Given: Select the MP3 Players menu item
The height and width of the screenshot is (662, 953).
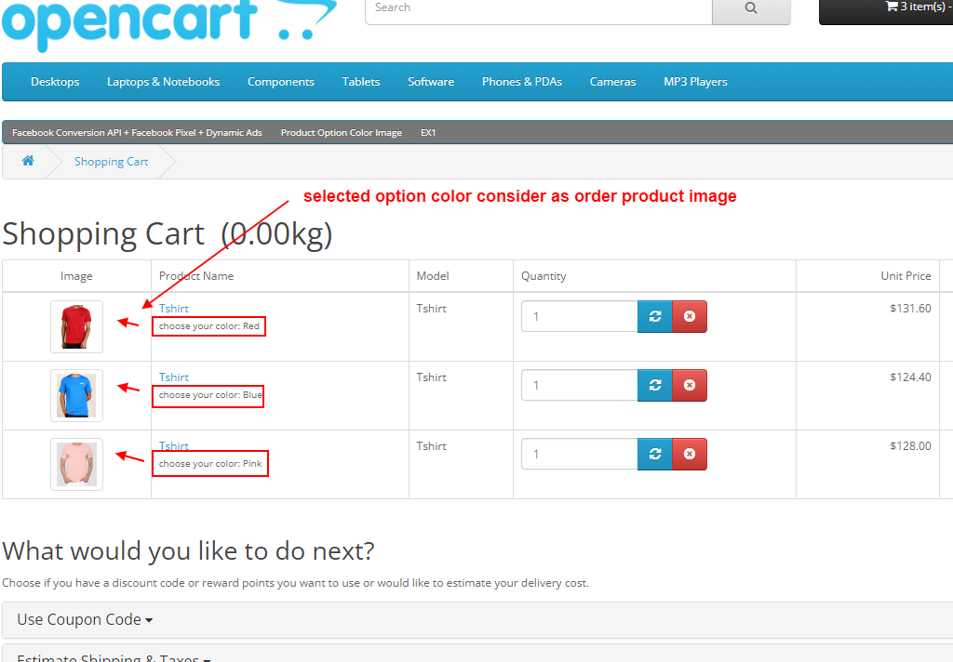Looking at the screenshot, I should 695,82.
